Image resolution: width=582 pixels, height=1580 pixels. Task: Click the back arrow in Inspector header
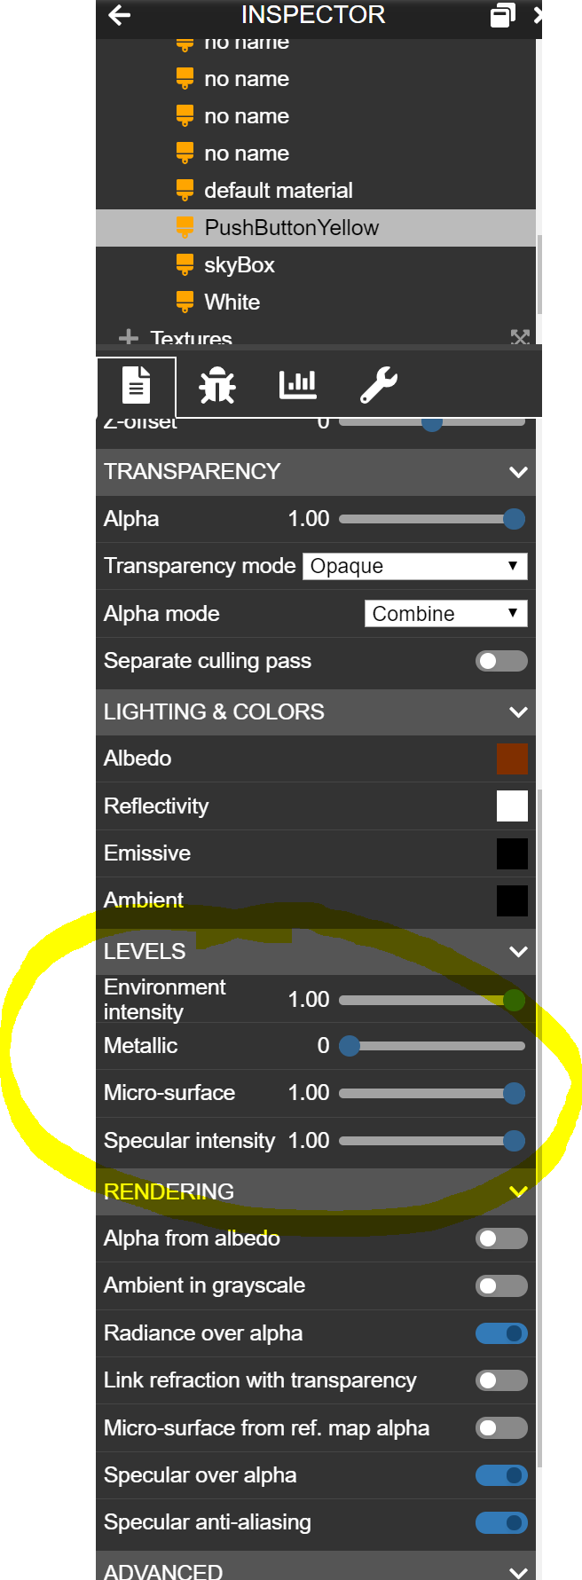tap(119, 15)
